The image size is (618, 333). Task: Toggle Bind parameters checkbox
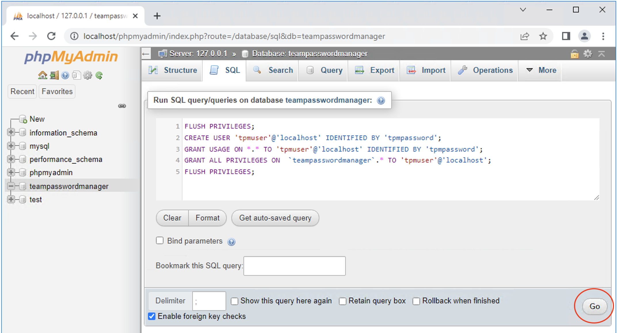tap(160, 240)
